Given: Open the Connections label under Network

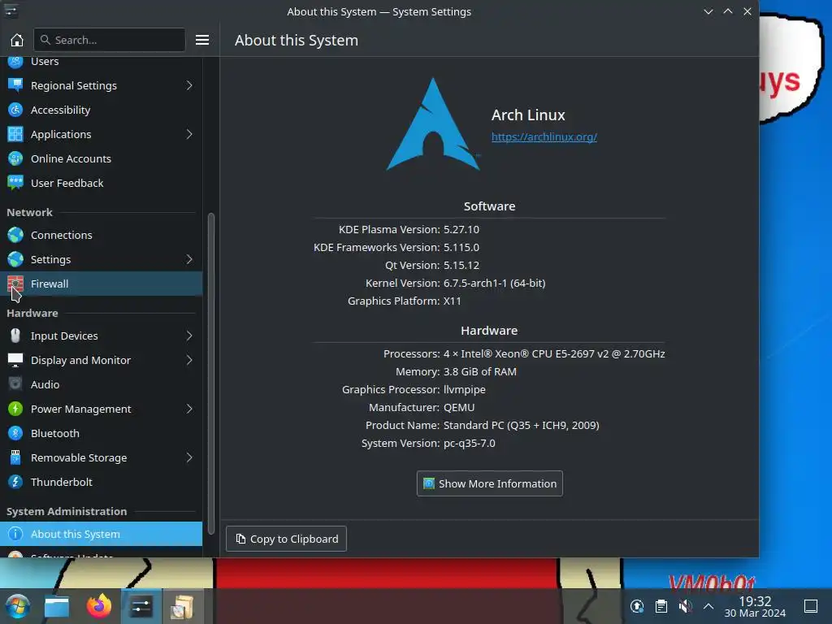Looking at the screenshot, I should click(62, 235).
